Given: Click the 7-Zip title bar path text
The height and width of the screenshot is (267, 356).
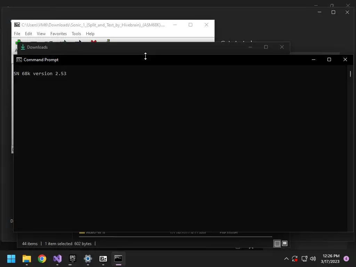Looking at the screenshot, I should click(93, 25).
